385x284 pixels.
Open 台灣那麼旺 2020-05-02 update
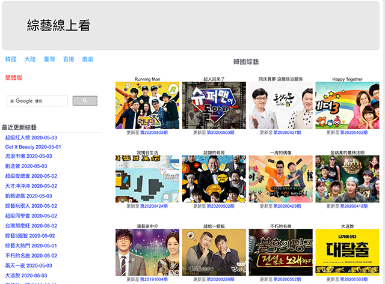pyautogui.click(x=31, y=226)
